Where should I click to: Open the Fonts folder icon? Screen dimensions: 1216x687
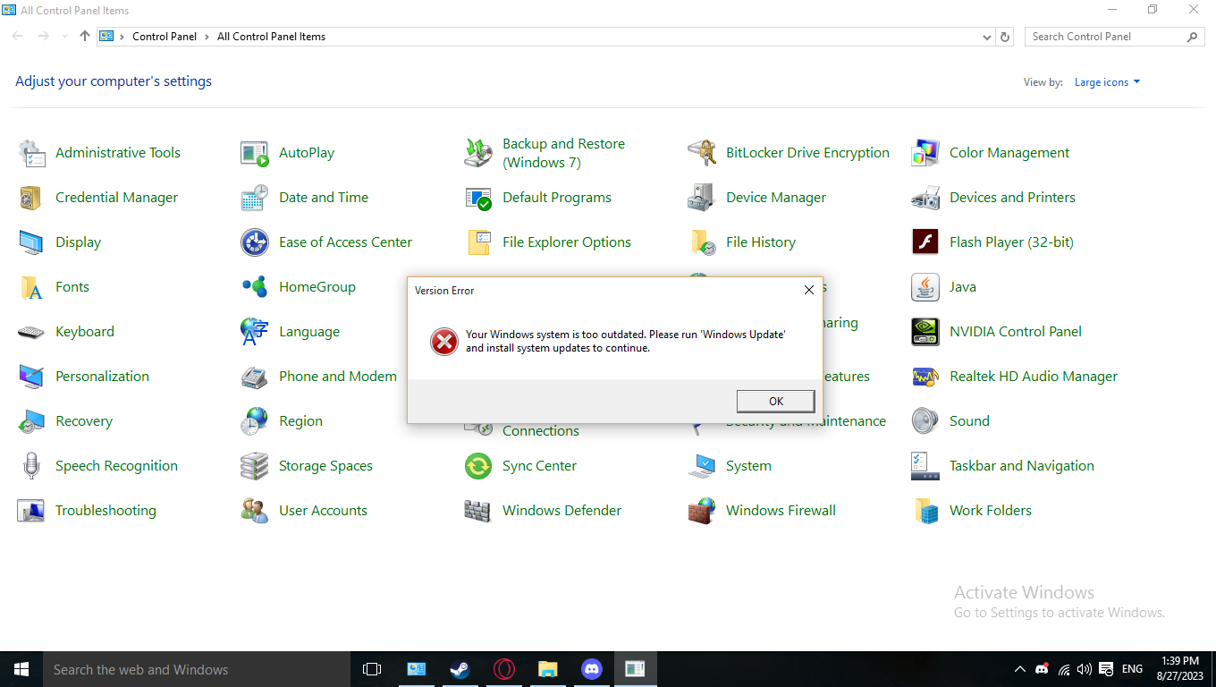31,287
